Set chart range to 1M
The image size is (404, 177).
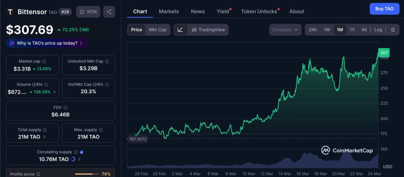pyautogui.click(x=340, y=30)
